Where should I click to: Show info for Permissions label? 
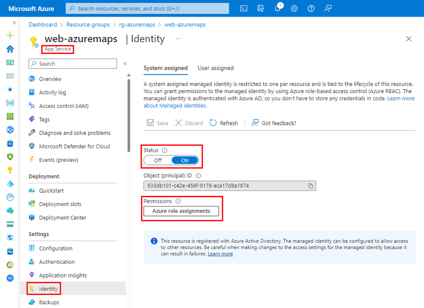[178, 201]
